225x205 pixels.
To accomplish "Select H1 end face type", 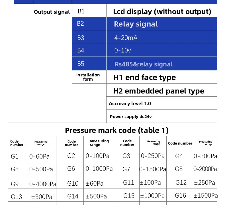I will click(144, 78).
